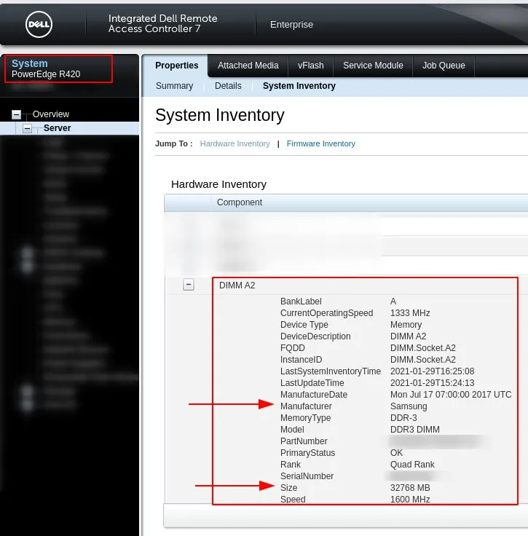
Task: Open the Attached Media tab
Action: point(248,66)
